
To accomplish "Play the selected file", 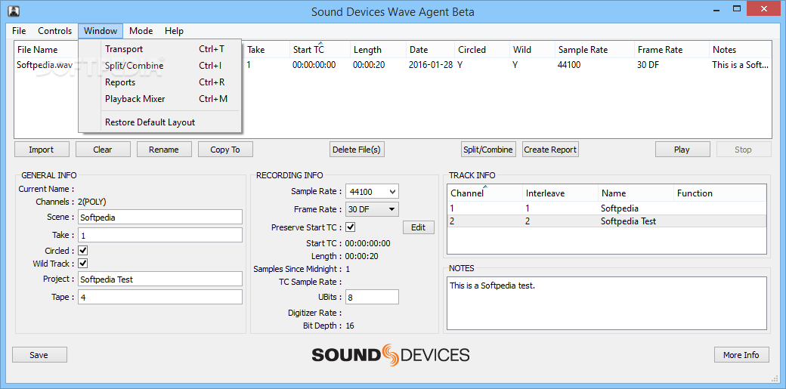I will (682, 150).
